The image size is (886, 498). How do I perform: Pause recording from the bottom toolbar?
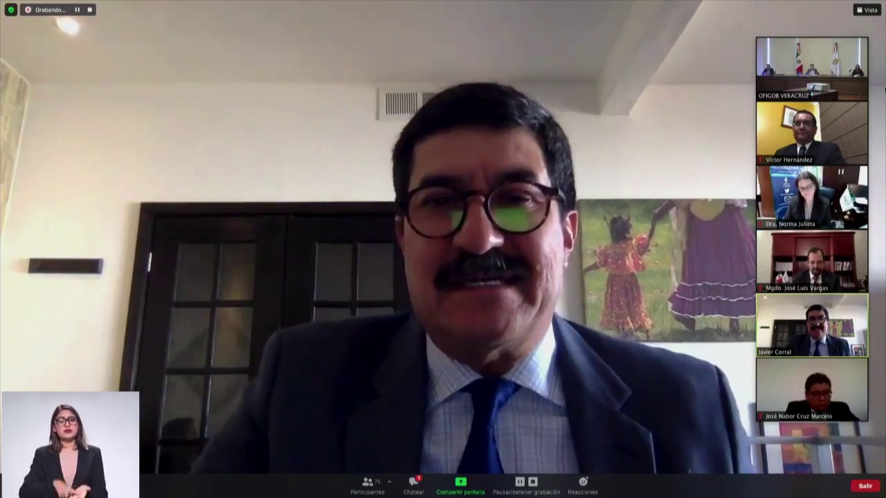[520, 481]
